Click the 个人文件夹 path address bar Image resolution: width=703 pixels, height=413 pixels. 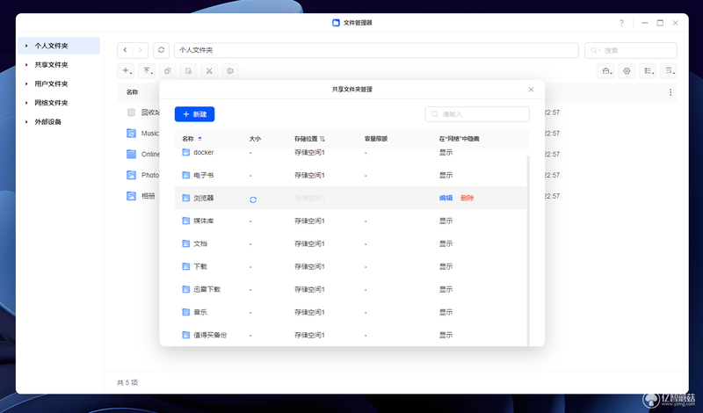pyautogui.click(x=376, y=50)
